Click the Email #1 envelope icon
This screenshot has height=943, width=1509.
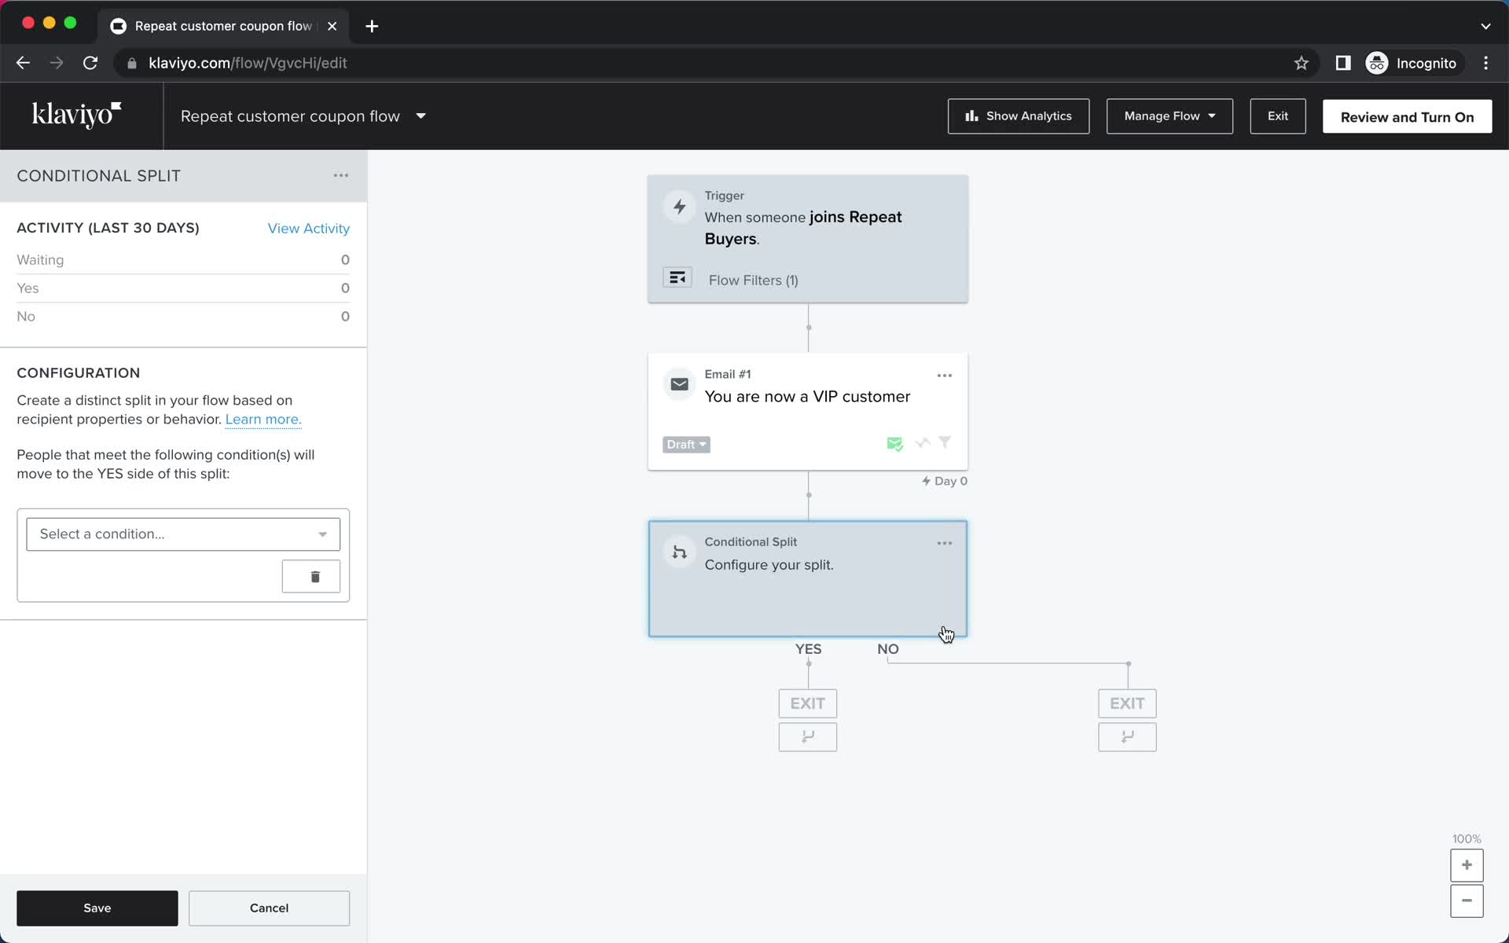pos(679,384)
